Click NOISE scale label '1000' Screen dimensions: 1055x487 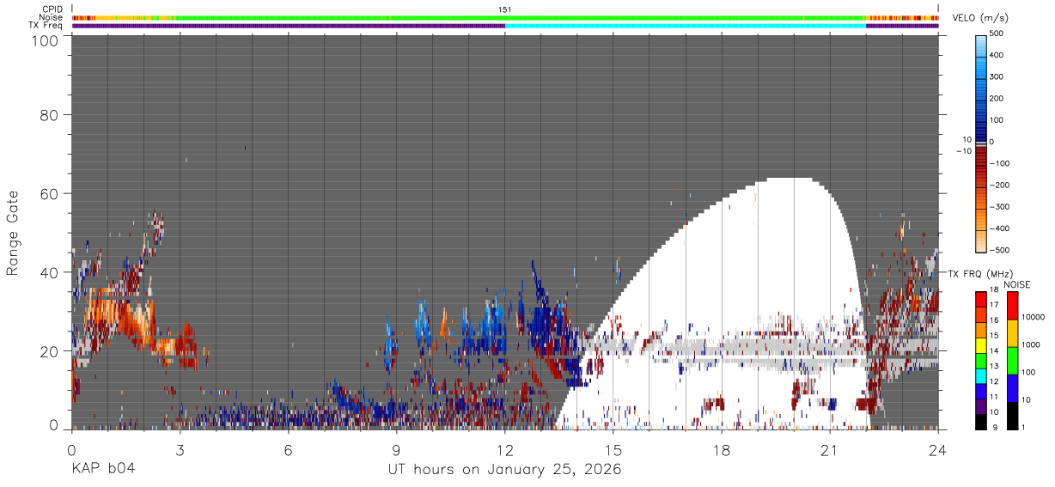click(1031, 344)
